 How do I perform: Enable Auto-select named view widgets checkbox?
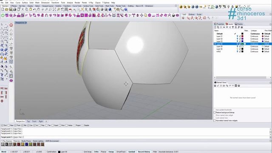[x=215, y=121]
